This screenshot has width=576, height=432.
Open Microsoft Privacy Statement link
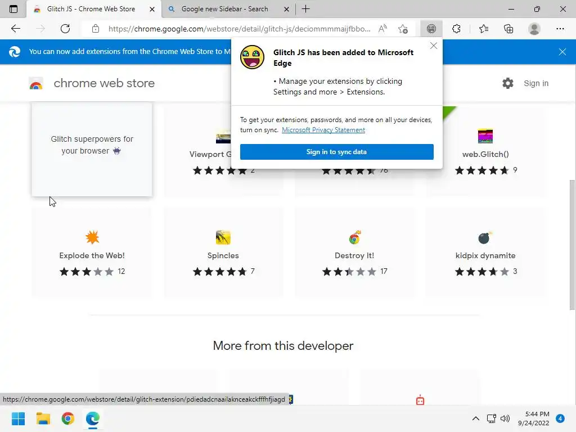coord(323,130)
